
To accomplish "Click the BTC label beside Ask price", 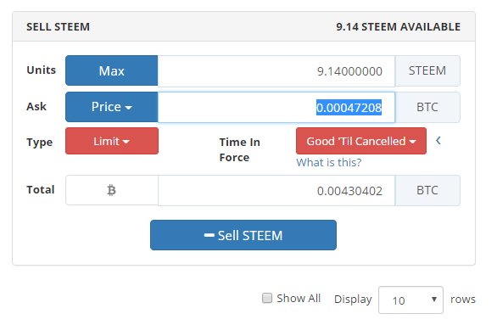I will click(x=427, y=107).
